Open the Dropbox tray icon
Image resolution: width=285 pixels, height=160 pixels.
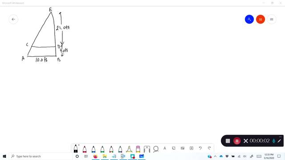(227, 156)
